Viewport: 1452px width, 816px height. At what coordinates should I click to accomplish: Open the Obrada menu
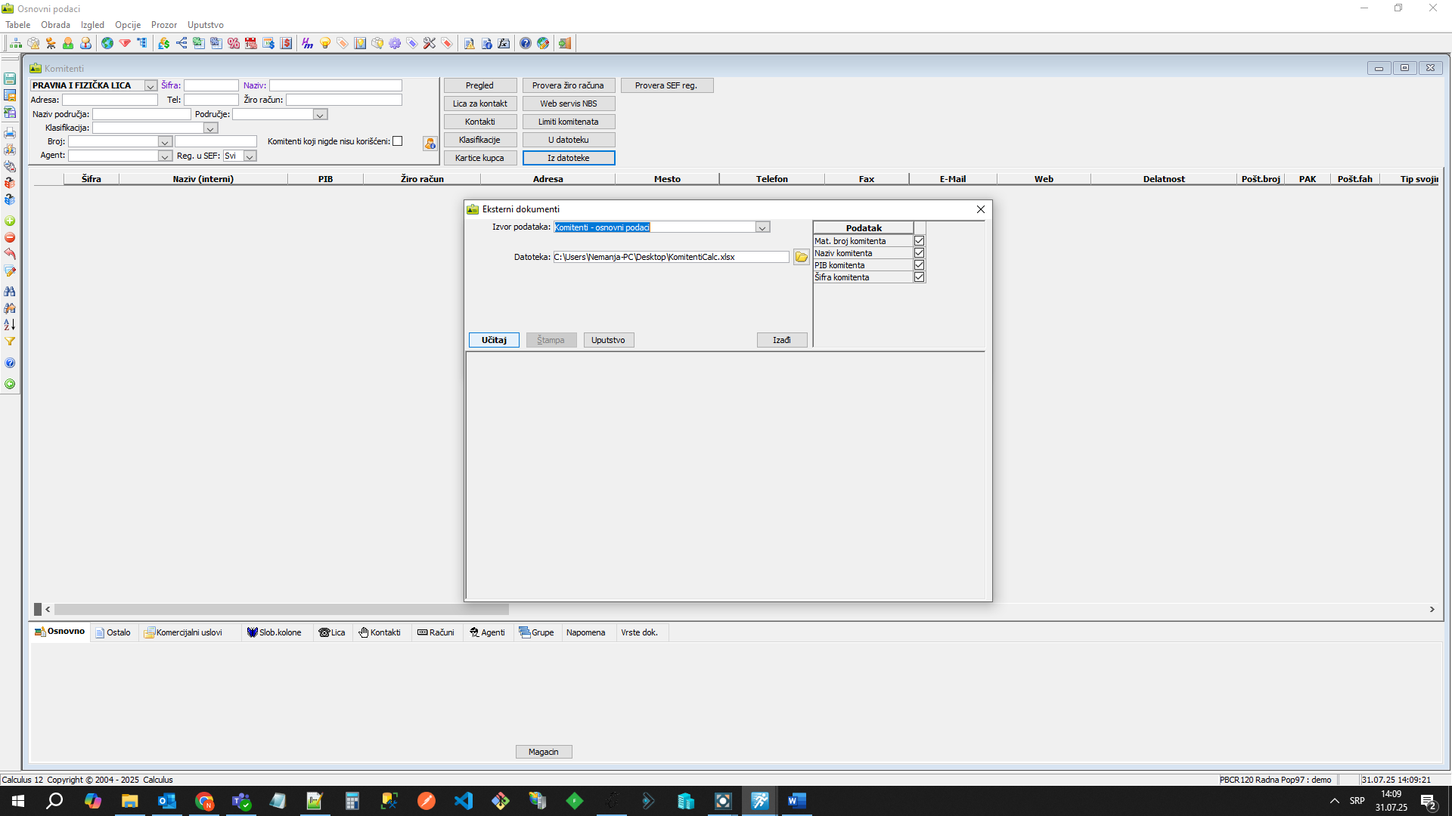pos(55,25)
